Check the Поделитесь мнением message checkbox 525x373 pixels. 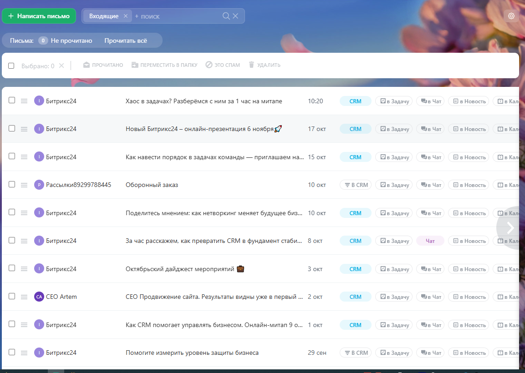click(x=12, y=212)
